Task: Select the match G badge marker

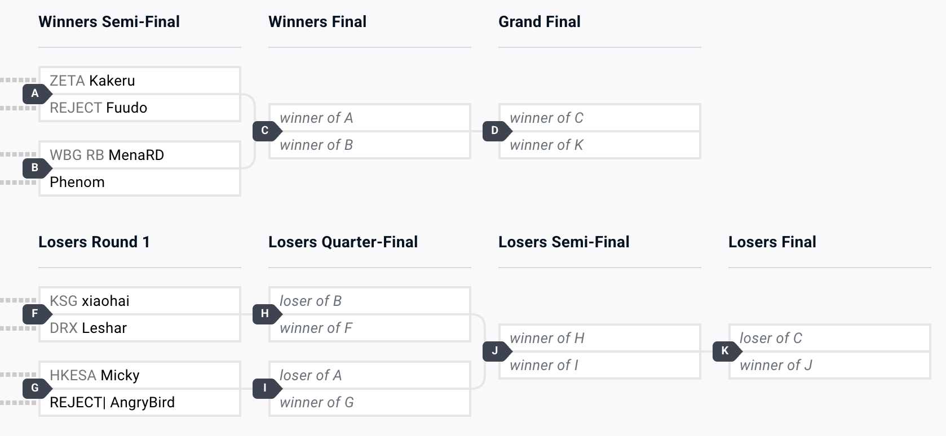Action: pyautogui.click(x=36, y=388)
